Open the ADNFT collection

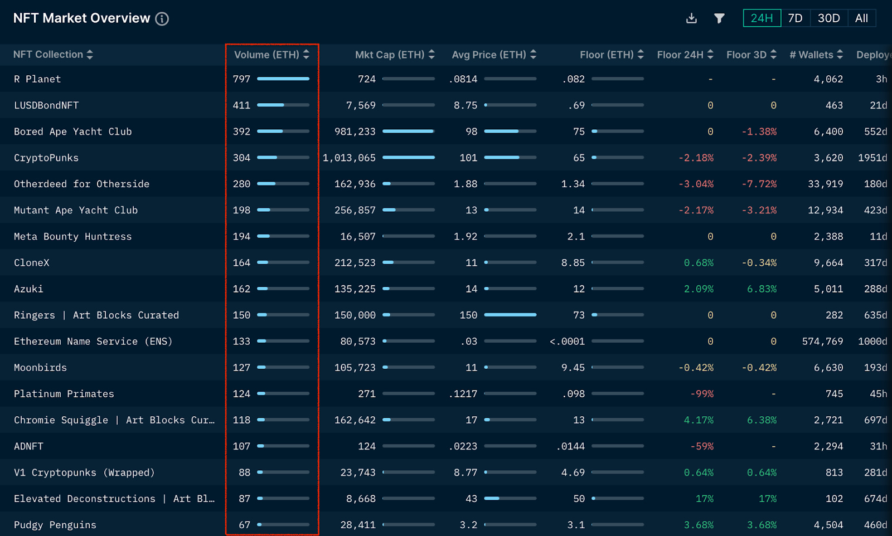coord(28,446)
